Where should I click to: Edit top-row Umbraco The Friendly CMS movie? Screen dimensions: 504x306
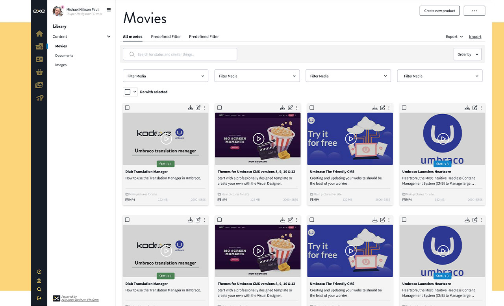tap(383, 108)
